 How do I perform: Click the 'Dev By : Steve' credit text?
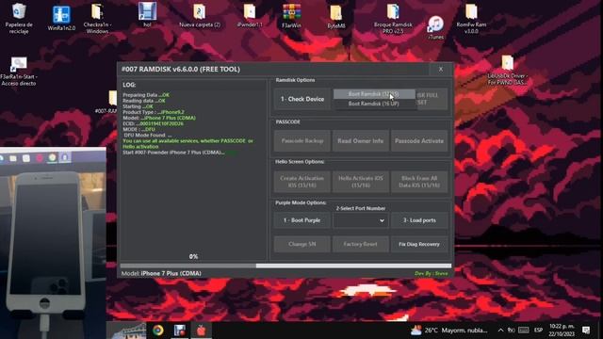[432, 274]
